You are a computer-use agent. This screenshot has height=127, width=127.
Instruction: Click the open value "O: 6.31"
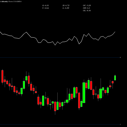coord(45,6)
